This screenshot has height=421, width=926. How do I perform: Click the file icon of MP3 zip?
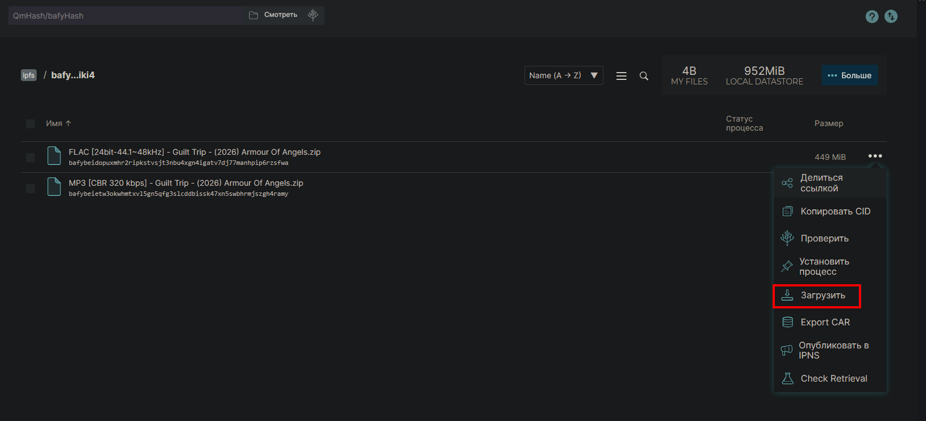(x=54, y=187)
